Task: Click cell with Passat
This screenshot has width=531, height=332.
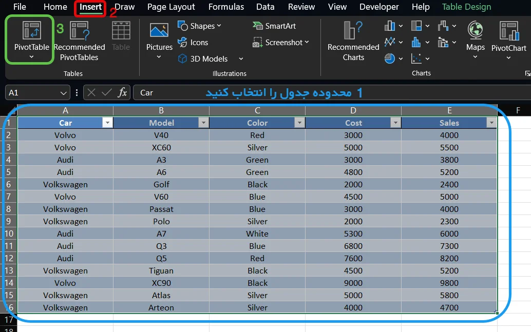Action: click(161, 209)
